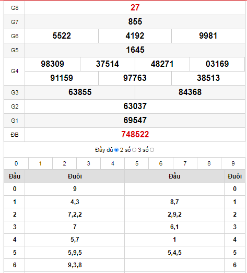Click digit filter 4
The height and width of the screenshot is (273, 247).
113,163
